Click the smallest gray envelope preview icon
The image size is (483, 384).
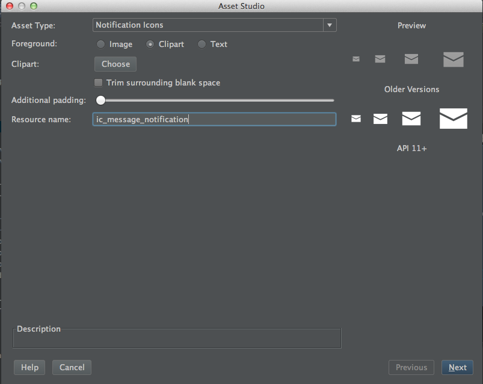(x=356, y=59)
